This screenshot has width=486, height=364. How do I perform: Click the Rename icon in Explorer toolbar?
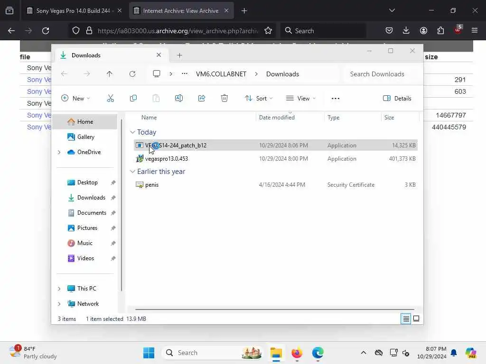pos(179,99)
